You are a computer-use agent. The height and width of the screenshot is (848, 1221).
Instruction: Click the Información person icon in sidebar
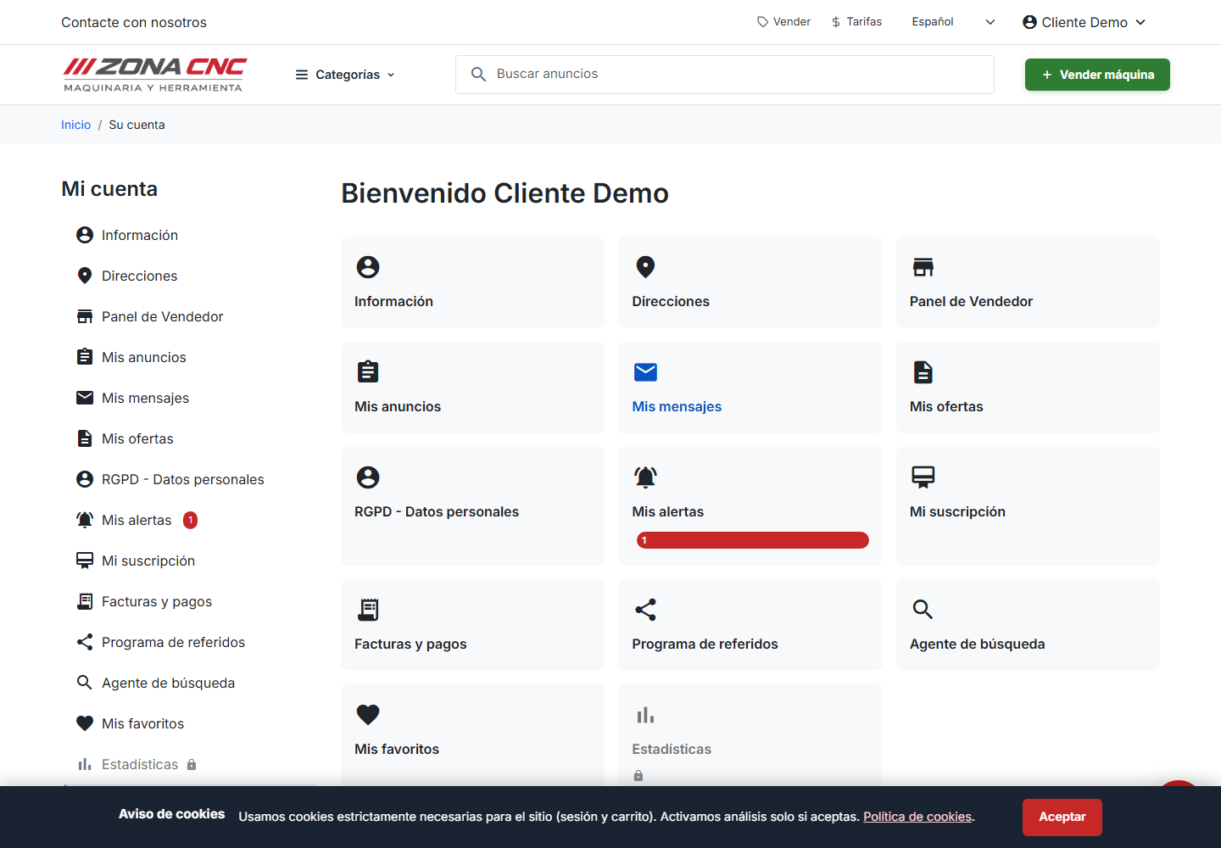(85, 235)
